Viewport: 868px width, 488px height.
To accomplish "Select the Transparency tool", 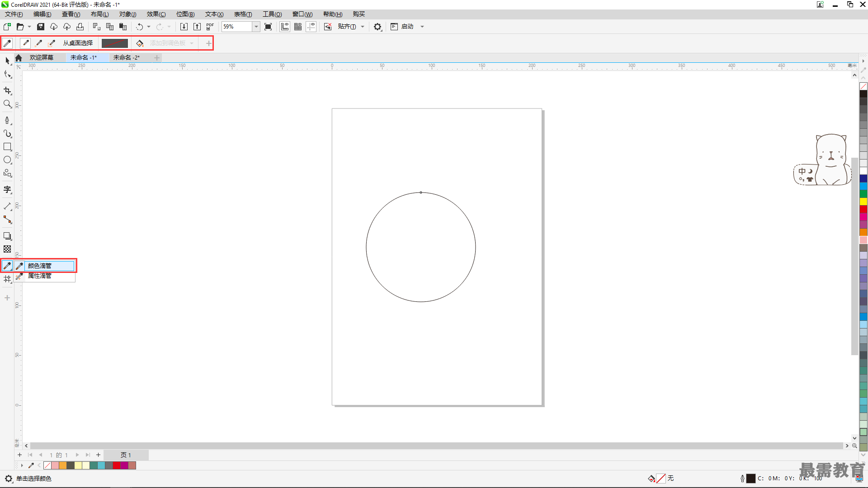I will [x=7, y=249].
